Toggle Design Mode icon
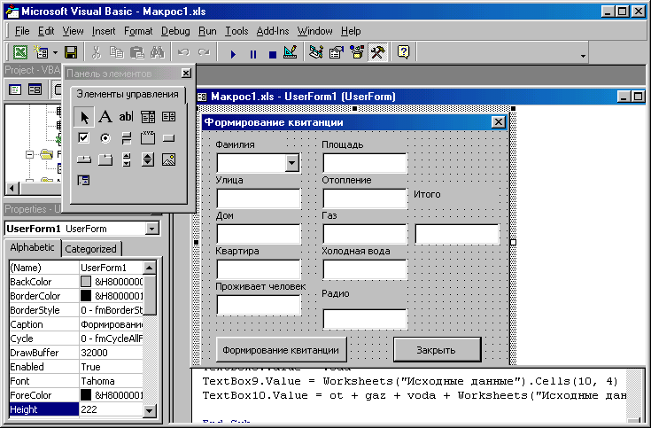651x428 pixels. tap(291, 53)
